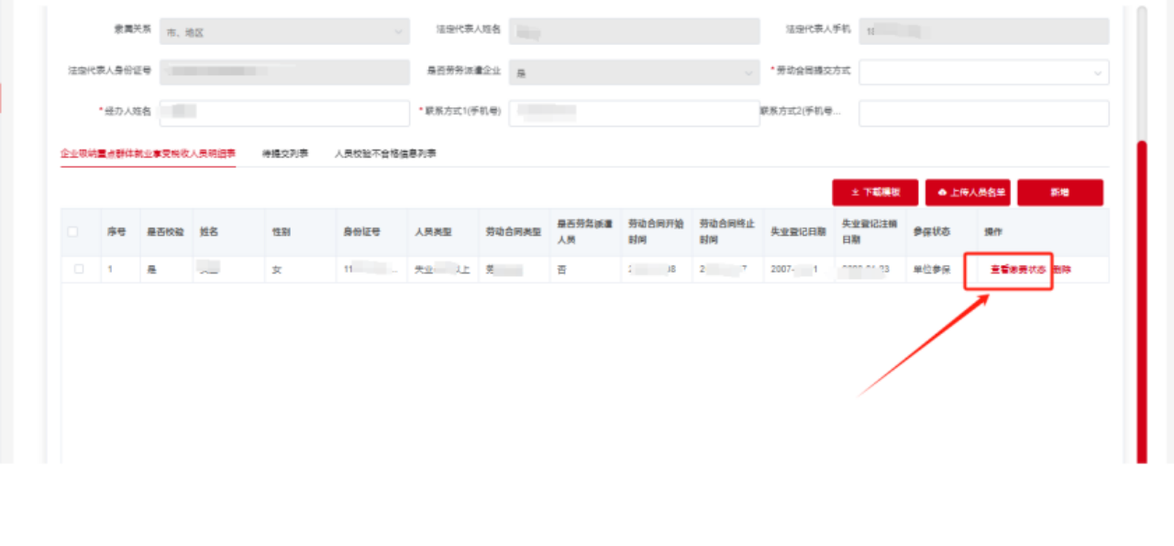Open the 劳动合同提交方式 dropdown

[984, 72]
